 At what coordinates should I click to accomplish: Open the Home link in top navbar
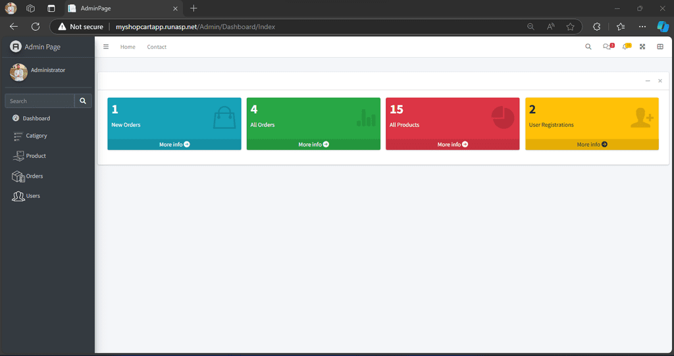(128, 47)
